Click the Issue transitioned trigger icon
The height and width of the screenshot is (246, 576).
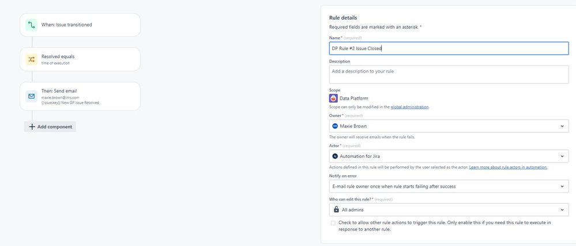(32, 25)
